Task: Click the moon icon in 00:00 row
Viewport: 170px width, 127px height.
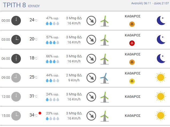Action: click(161, 21)
